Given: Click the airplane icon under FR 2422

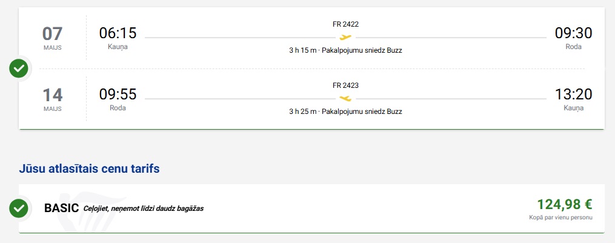Looking at the screenshot, I should [345, 37].
